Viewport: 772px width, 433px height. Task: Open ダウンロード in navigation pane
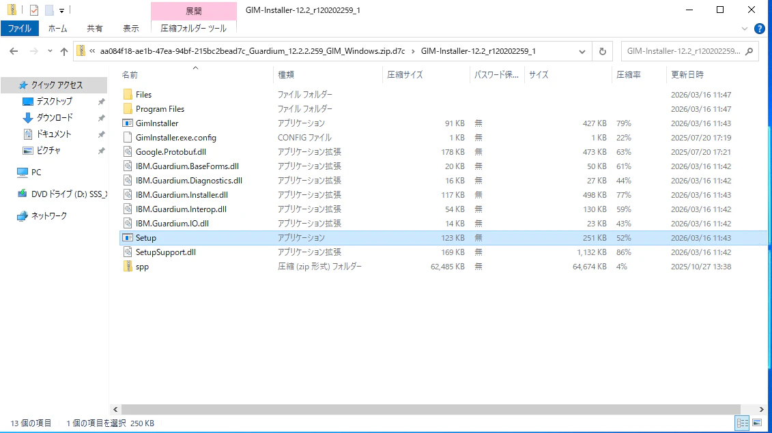[x=55, y=117]
